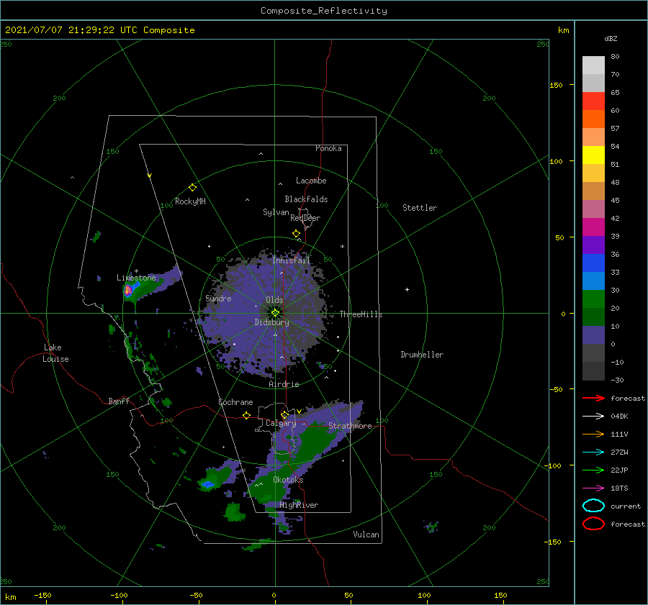The width and height of the screenshot is (648, 605).
Task: Select the cyan 27ZW arrow icon
Action: tap(593, 452)
